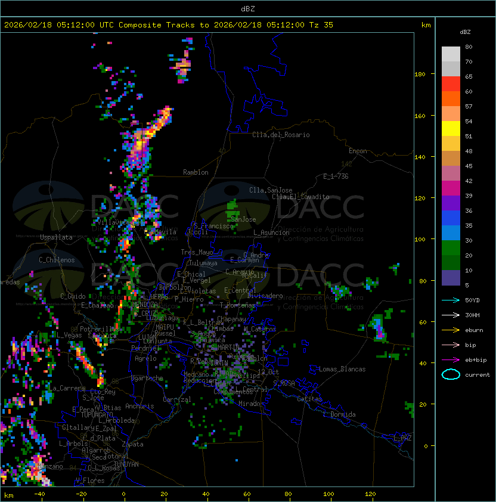Image resolution: width=496 pixels, height=502 pixels.
Task: Click the 'Clla.El_Cavadito' map label
Action: [x=300, y=197]
